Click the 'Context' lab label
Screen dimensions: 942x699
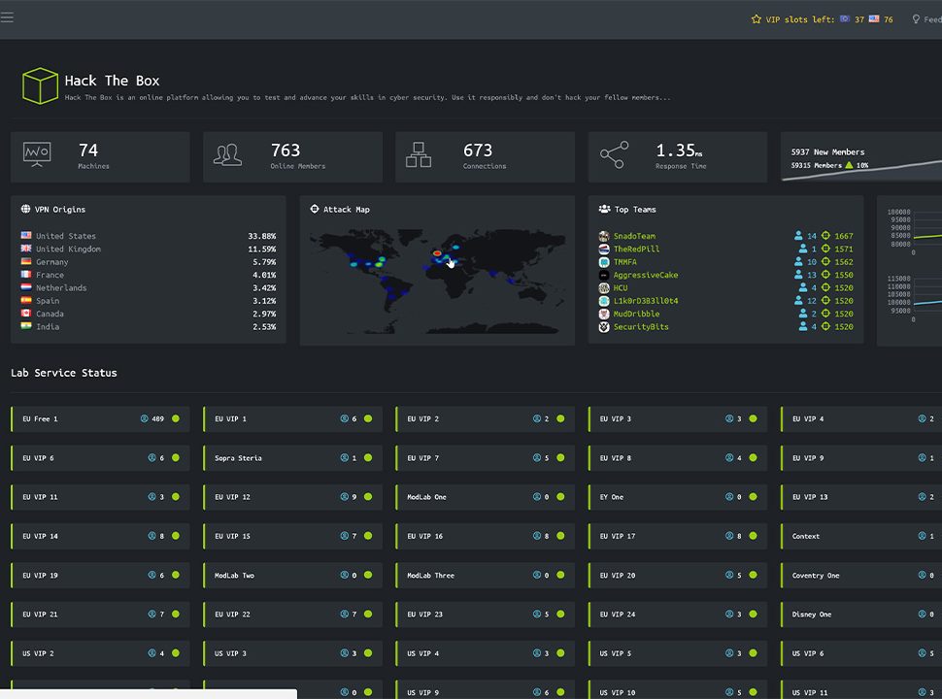click(x=806, y=536)
